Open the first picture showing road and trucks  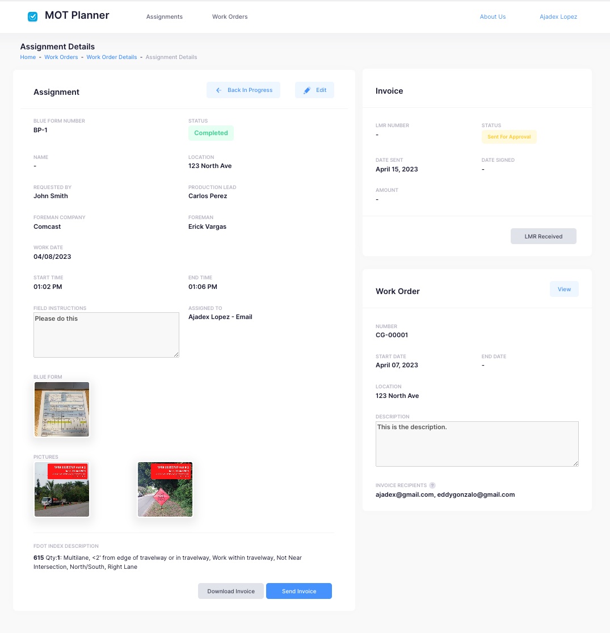[62, 489]
